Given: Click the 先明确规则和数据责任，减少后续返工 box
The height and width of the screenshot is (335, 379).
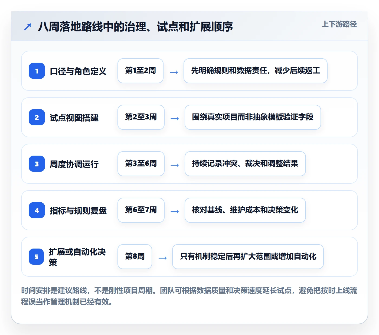Looking at the screenshot, I should [256, 71].
